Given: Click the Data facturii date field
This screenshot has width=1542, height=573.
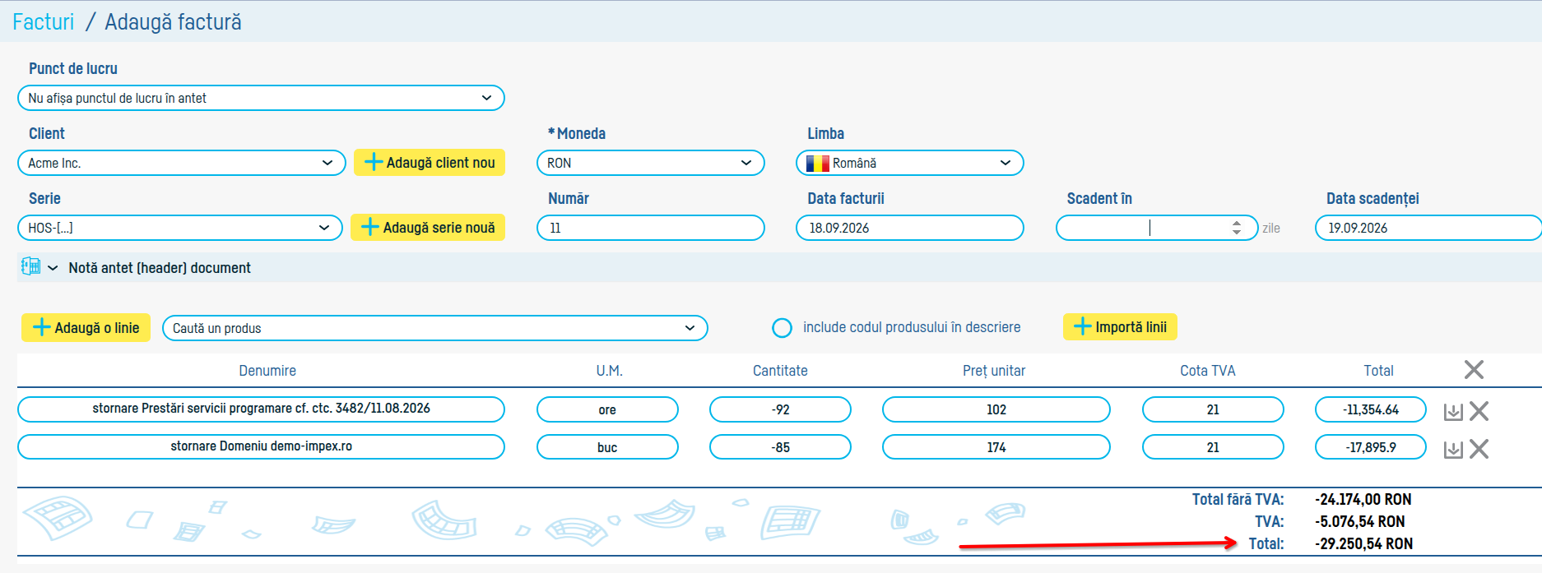Looking at the screenshot, I should [x=909, y=228].
